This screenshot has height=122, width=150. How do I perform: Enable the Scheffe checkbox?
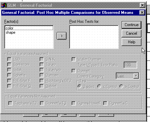click(x=10, y=75)
